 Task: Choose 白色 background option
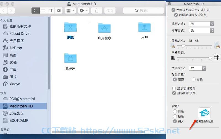click(175, 111)
